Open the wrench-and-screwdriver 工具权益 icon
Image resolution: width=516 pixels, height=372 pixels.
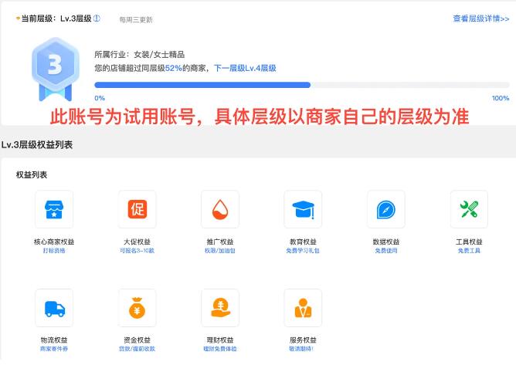click(x=469, y=209)
